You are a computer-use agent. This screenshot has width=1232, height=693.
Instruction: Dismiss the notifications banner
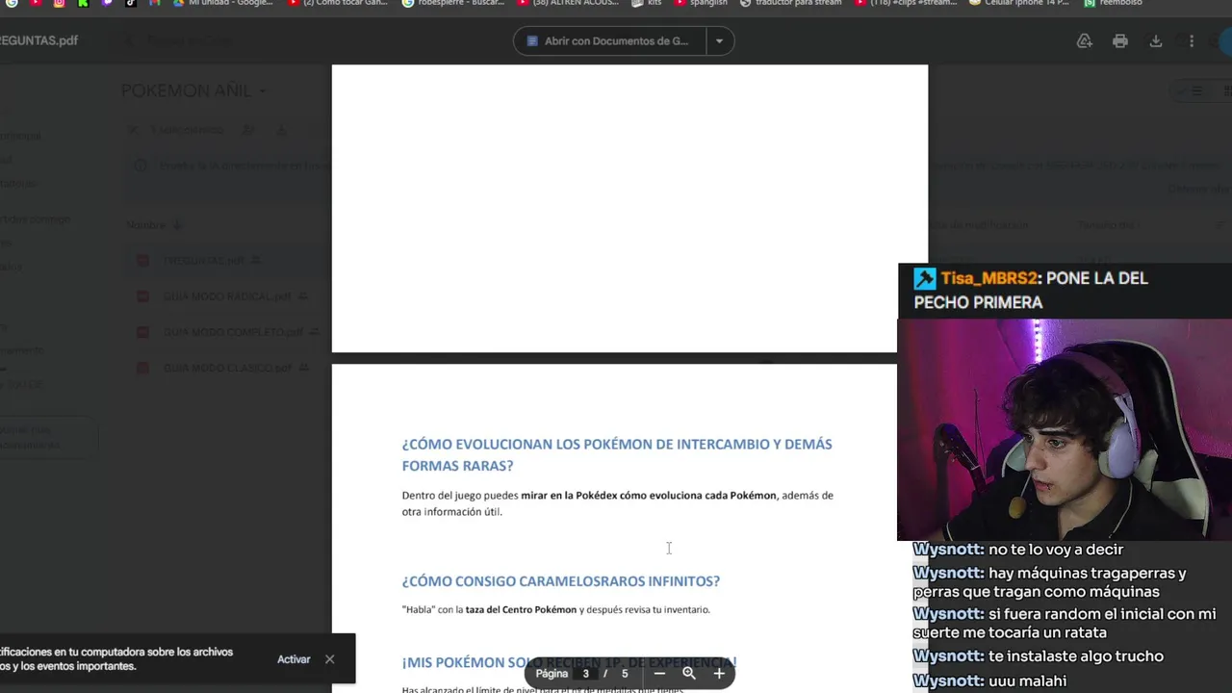329,659
